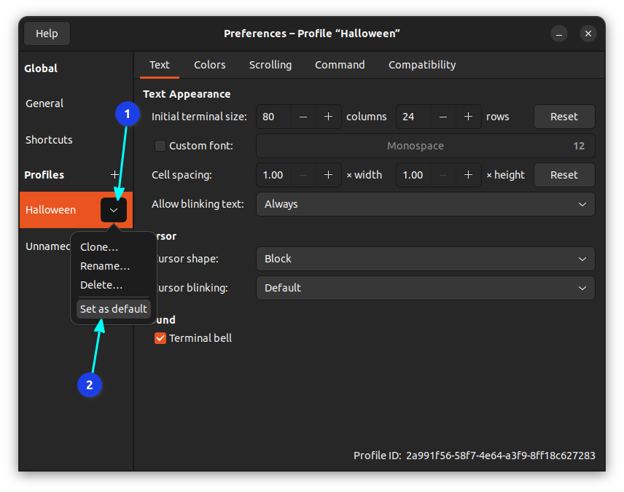
Task: Open the Compatibility tab
Action: click(x=421, y=64)
